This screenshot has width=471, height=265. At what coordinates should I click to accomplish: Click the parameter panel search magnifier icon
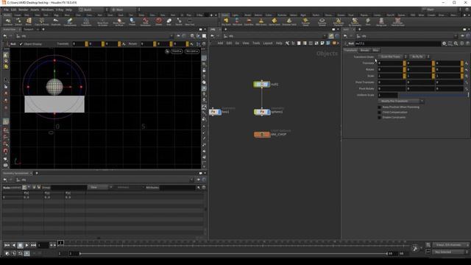click(x=456, y=43)
